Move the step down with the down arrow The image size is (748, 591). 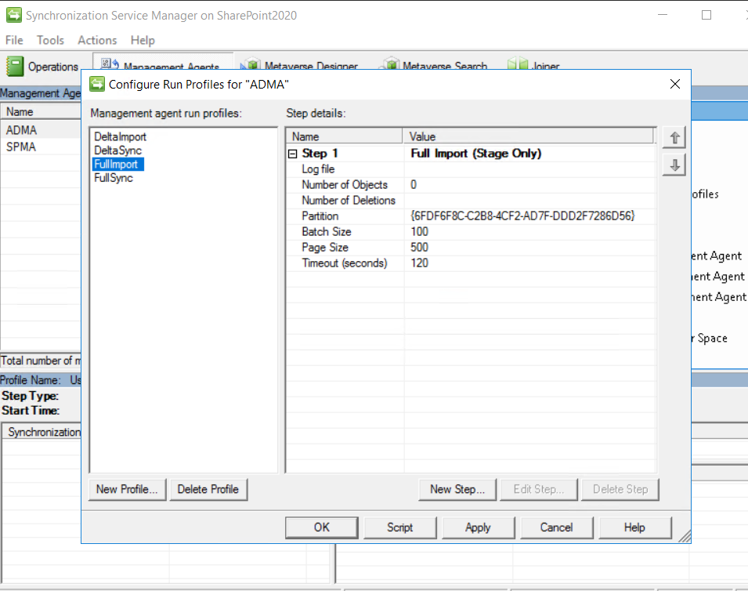674,165
